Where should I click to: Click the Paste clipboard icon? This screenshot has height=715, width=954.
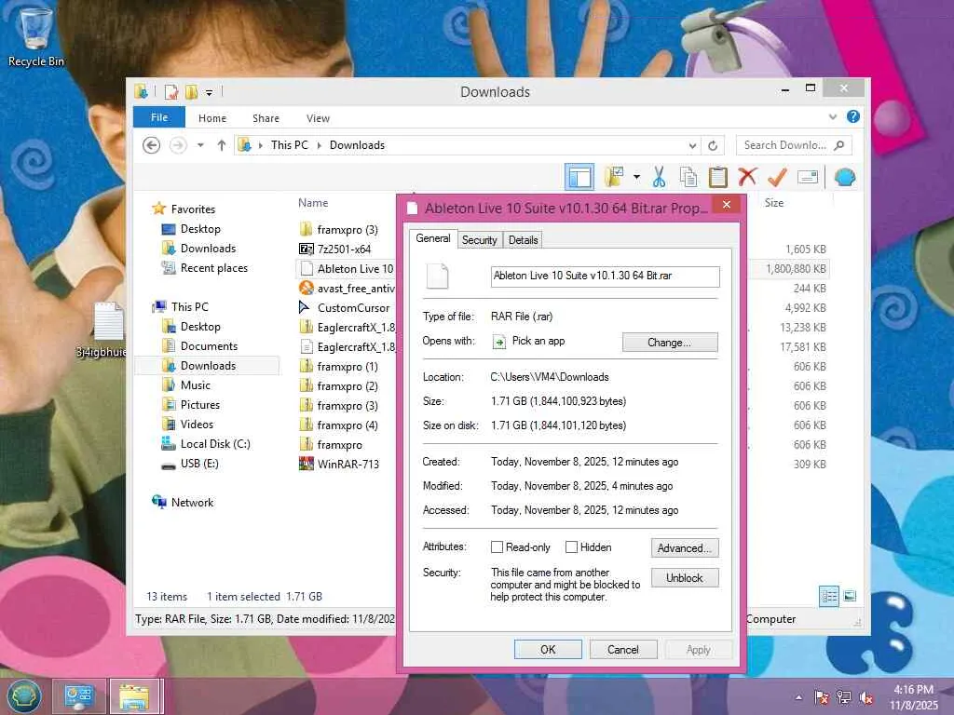pyautogui.click(x=718, y=177)
